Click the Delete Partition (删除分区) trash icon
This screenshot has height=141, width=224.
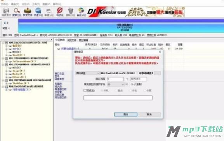pos(71,11)
